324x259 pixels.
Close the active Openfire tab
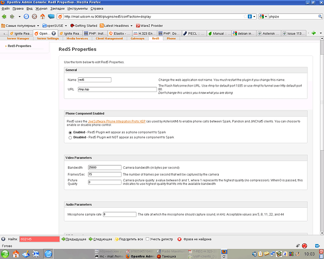pos(54,33)
